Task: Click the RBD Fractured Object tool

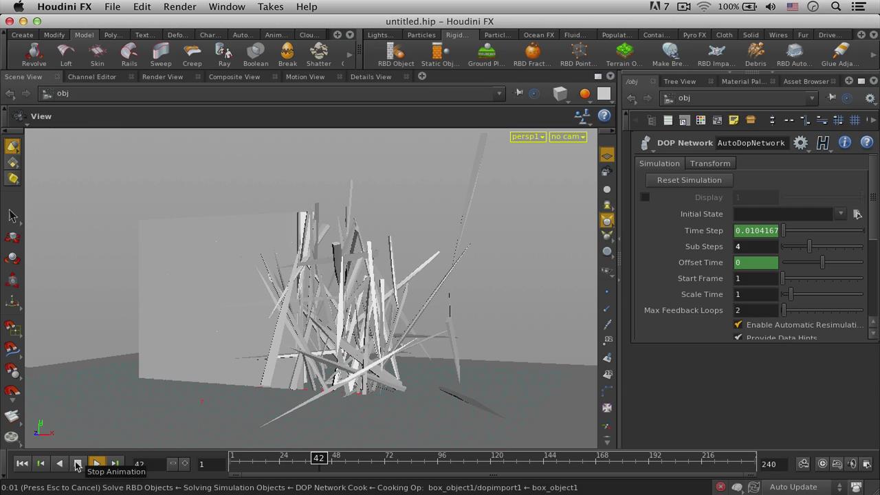Action: [532, 54]
